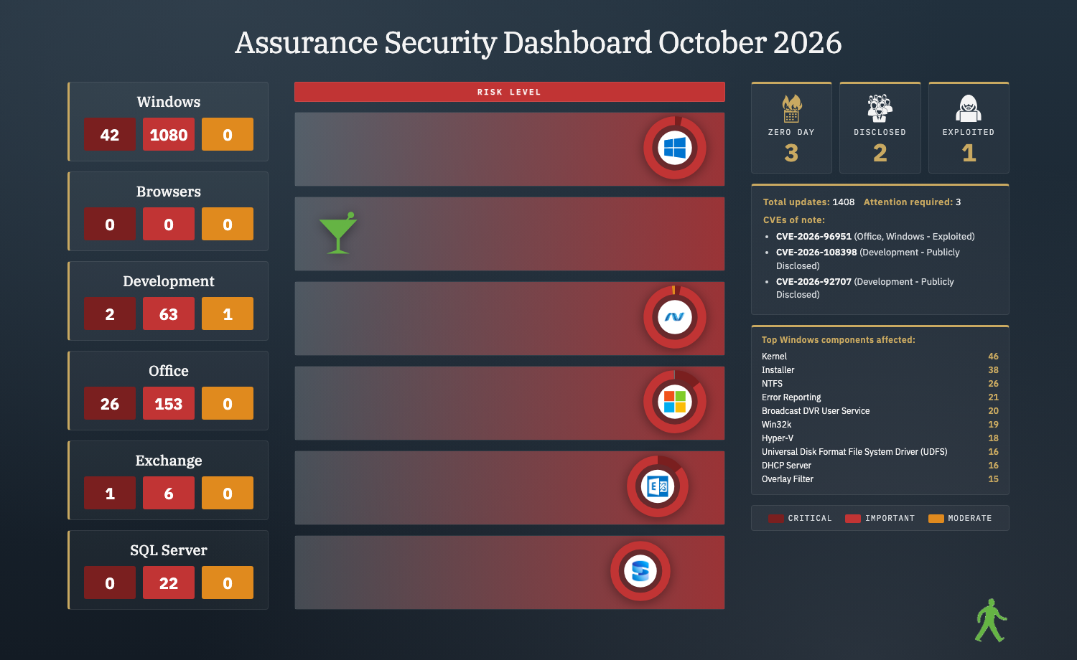
Task: Click the DHCP Server component row
Action: pos(880,466)
